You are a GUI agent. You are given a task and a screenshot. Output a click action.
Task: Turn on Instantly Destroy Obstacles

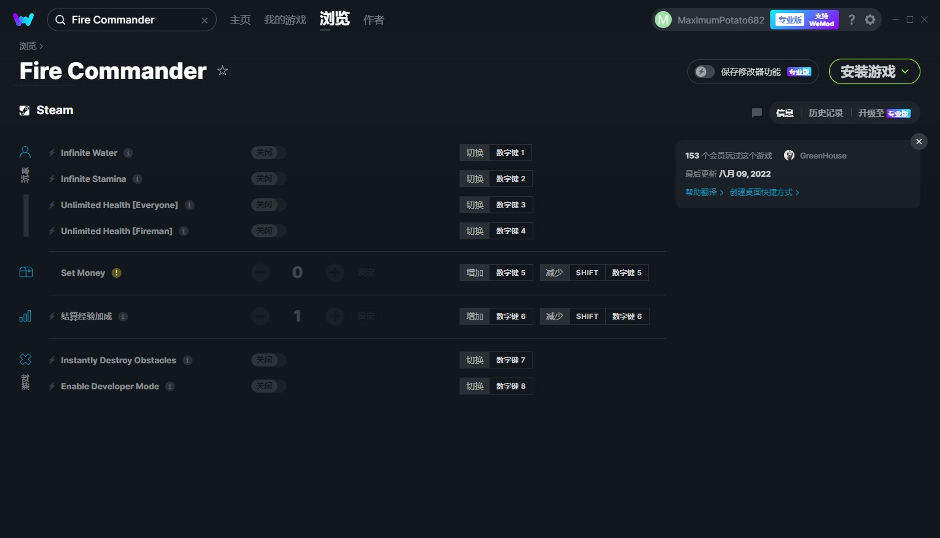point(269,360)
